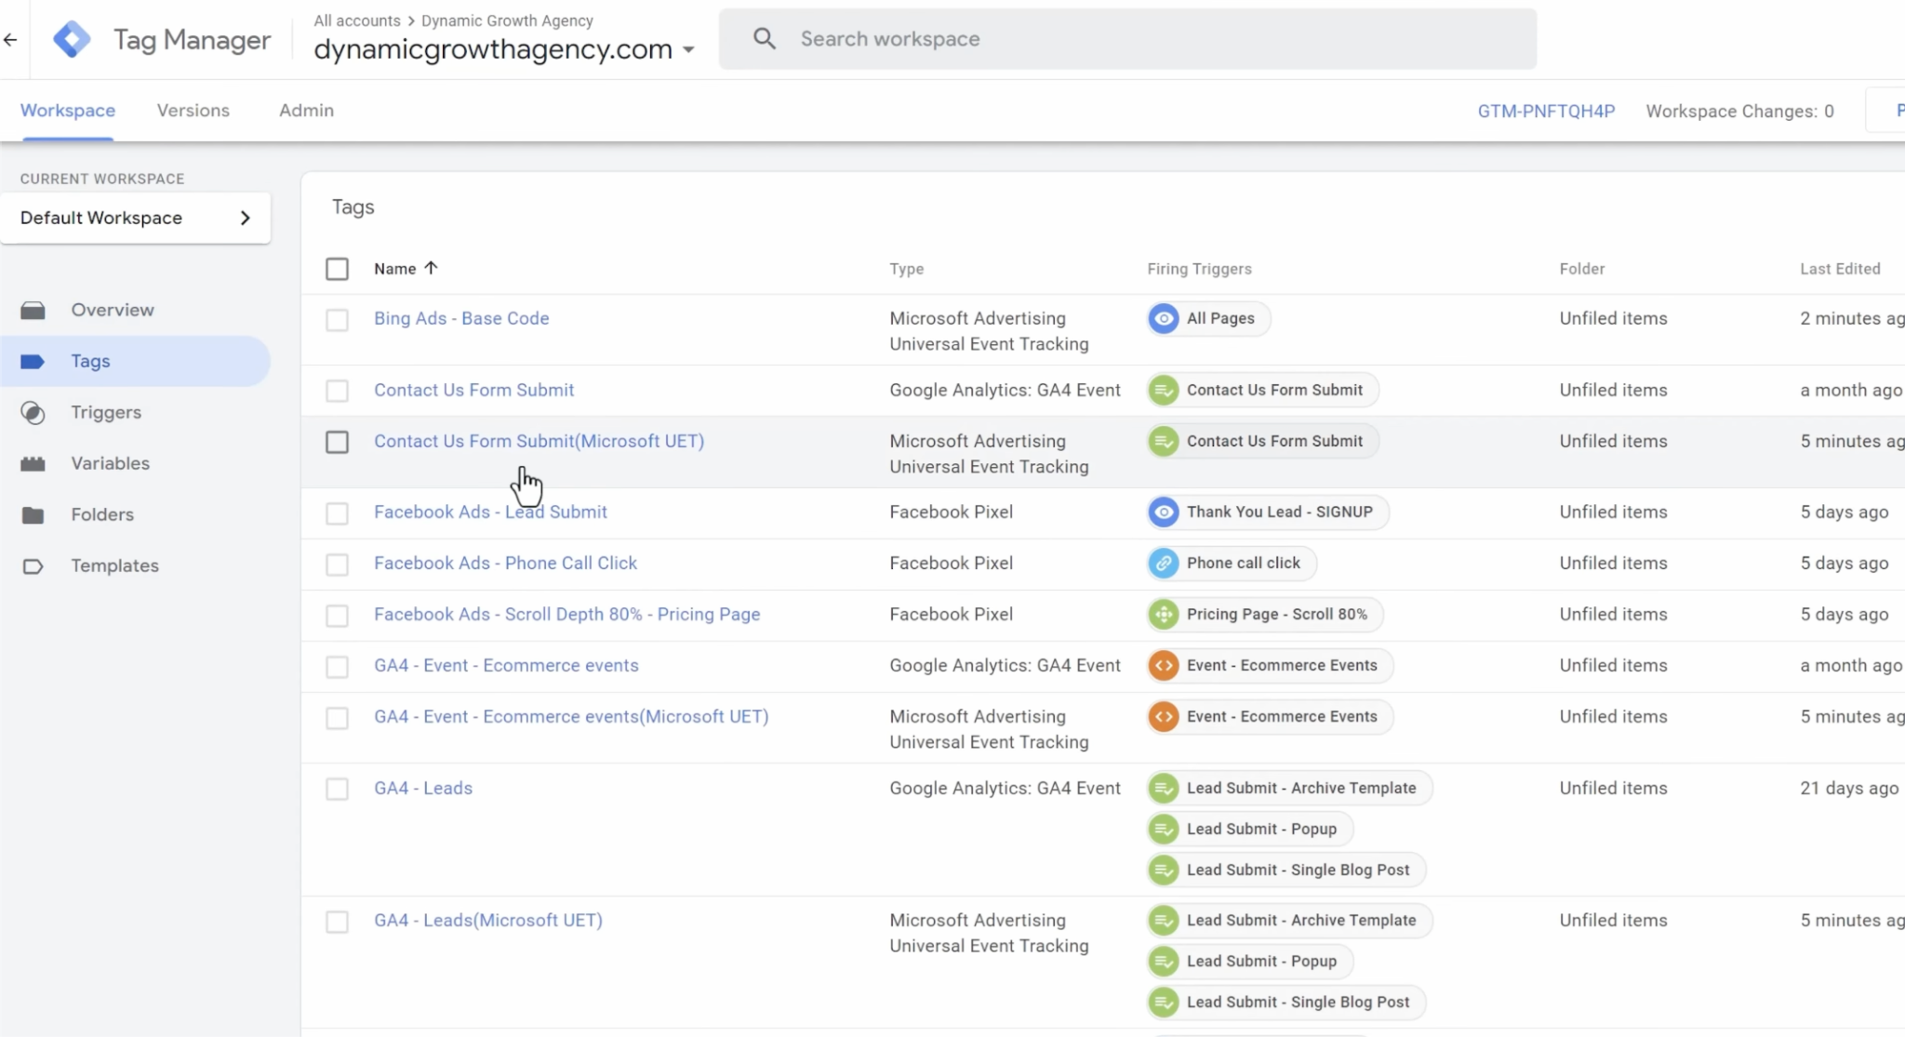The image size is (1905, 1037).
Task: Click the sort arrow next to Name
Action: (x=431, y=268)
